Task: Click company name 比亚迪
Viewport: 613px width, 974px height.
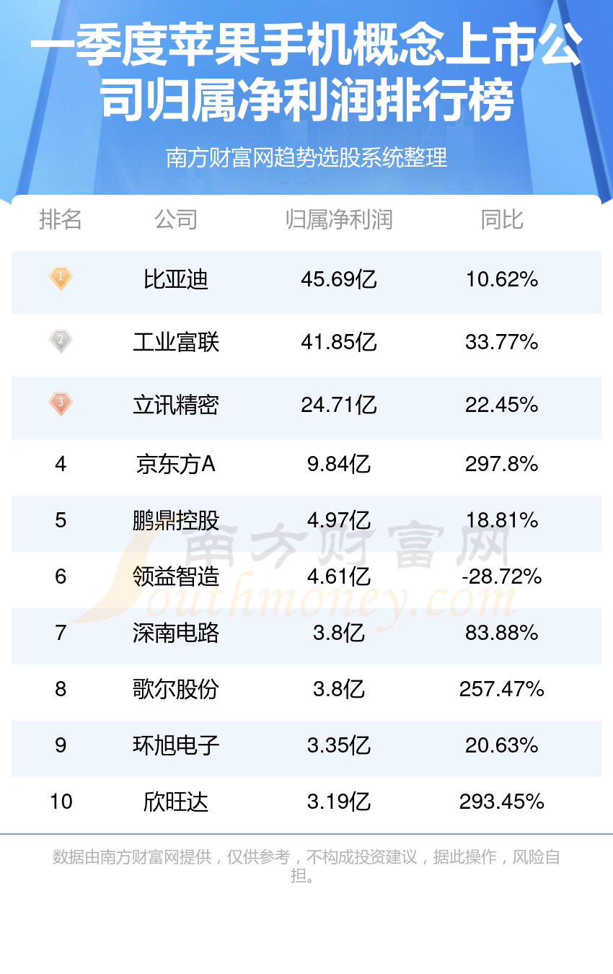Action: tap(176, 279)
